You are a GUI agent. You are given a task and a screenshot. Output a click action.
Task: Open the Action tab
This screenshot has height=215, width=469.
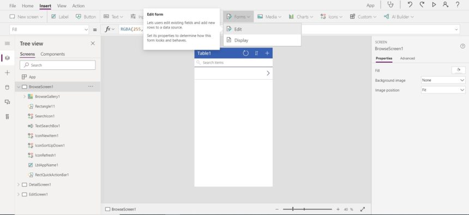pyautogui.click(x=79, y=5)
